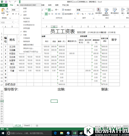Open Edge browser from taskbar
Screen dimensions: 129x136
coord(55,133)
